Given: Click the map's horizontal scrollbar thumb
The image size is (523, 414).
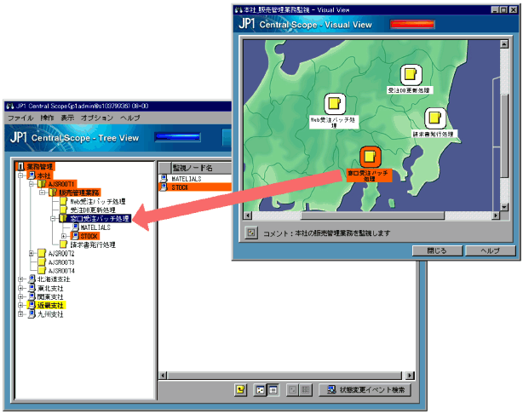Looking at the screenshot, I should (x=372, y=216).
